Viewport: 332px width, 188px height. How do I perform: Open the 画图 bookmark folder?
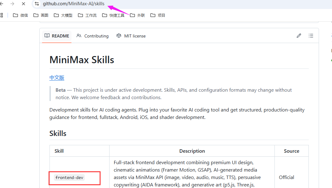coord(41,15)
